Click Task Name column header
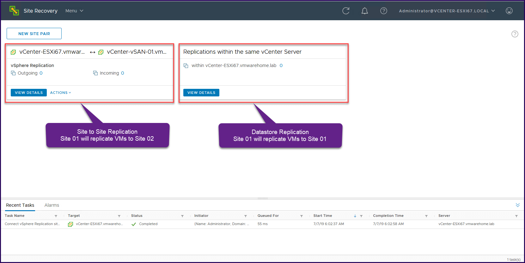Viewport: 525px width, 263px height. [x=15, y=216]
